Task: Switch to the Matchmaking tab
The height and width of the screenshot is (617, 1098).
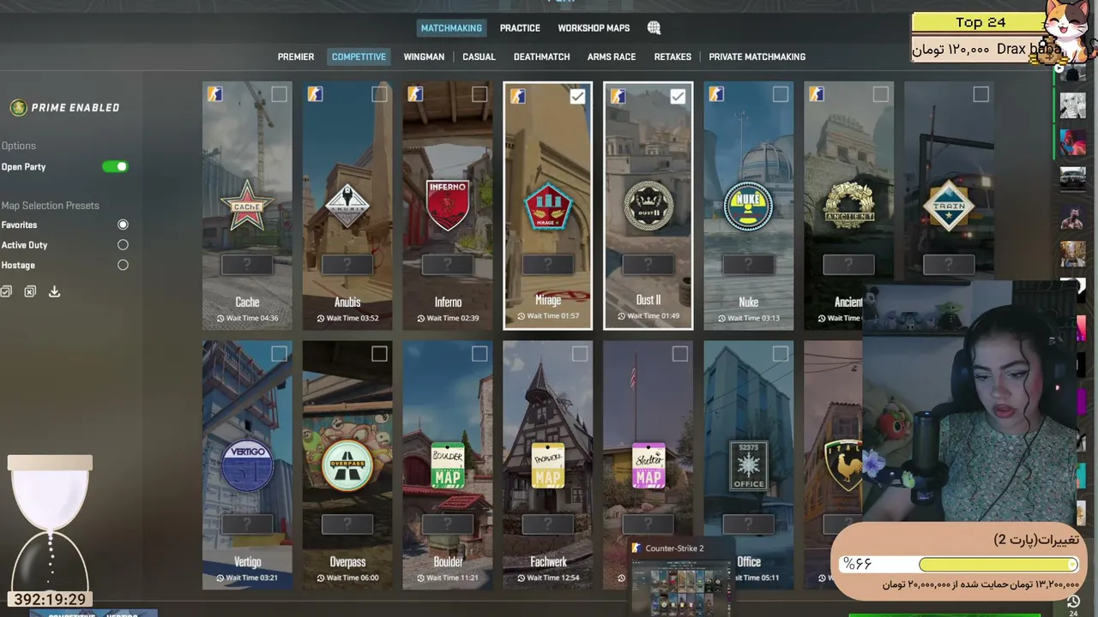Action: coord(451,28)
